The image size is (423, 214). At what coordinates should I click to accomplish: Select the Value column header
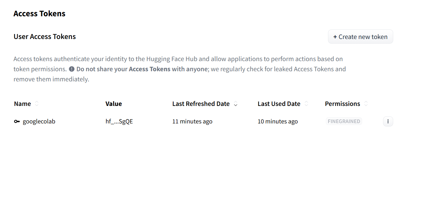(114, 104)
